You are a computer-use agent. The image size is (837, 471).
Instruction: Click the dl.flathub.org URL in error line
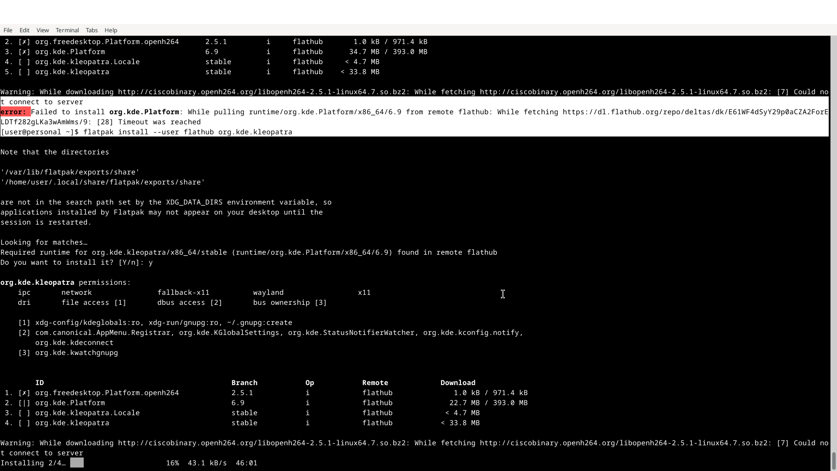point(695,112)
